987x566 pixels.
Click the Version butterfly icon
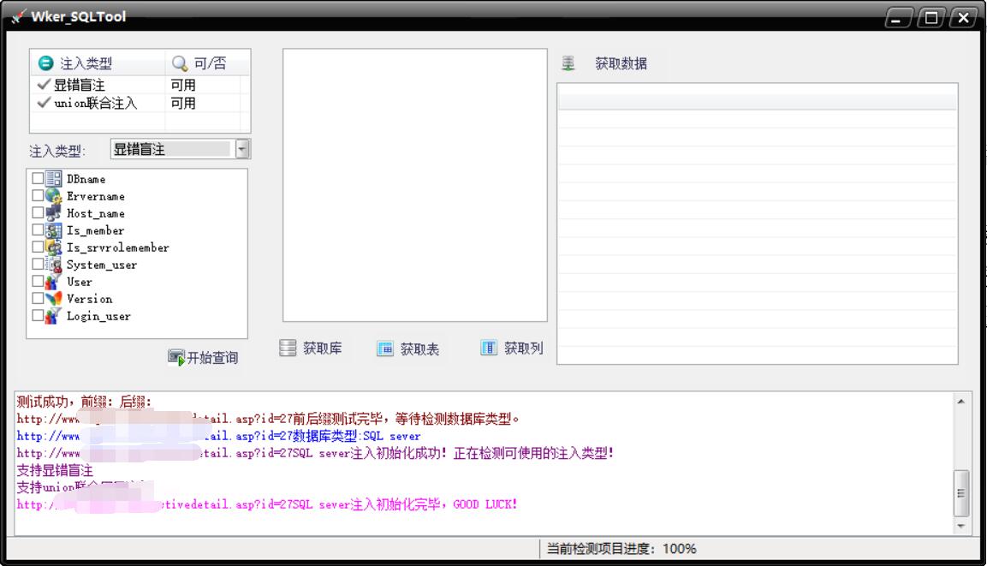click(x=54, y=299)
